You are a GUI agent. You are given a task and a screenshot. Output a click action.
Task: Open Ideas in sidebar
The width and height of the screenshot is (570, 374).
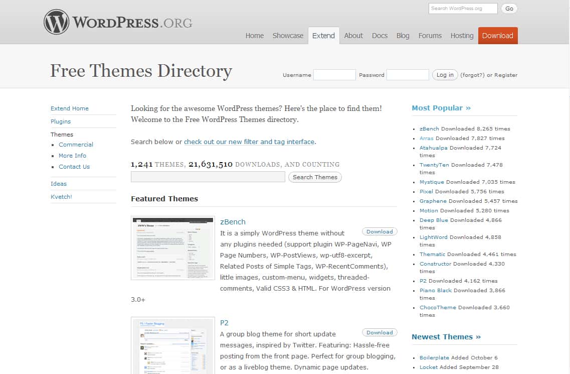click(59, 184)
